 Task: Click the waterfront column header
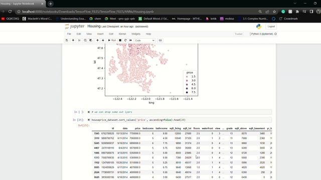tap(207, 128)
